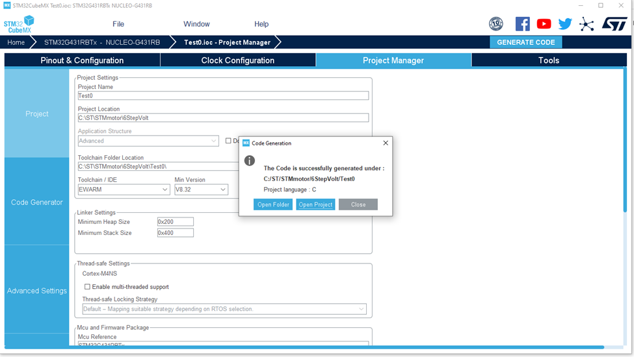Open the Twitter icon link
The height and width of the screenshot is (357, 634).
tap(565, 24)
